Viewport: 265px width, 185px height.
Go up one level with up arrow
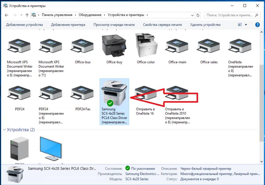(x=27, y=15)
